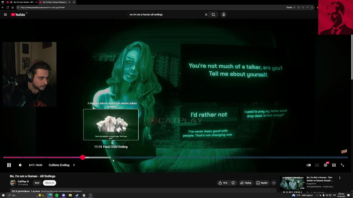Viewport: 353px width, 198px height.
Task: Open the Windows Start menu
Action: pos(3,195)
